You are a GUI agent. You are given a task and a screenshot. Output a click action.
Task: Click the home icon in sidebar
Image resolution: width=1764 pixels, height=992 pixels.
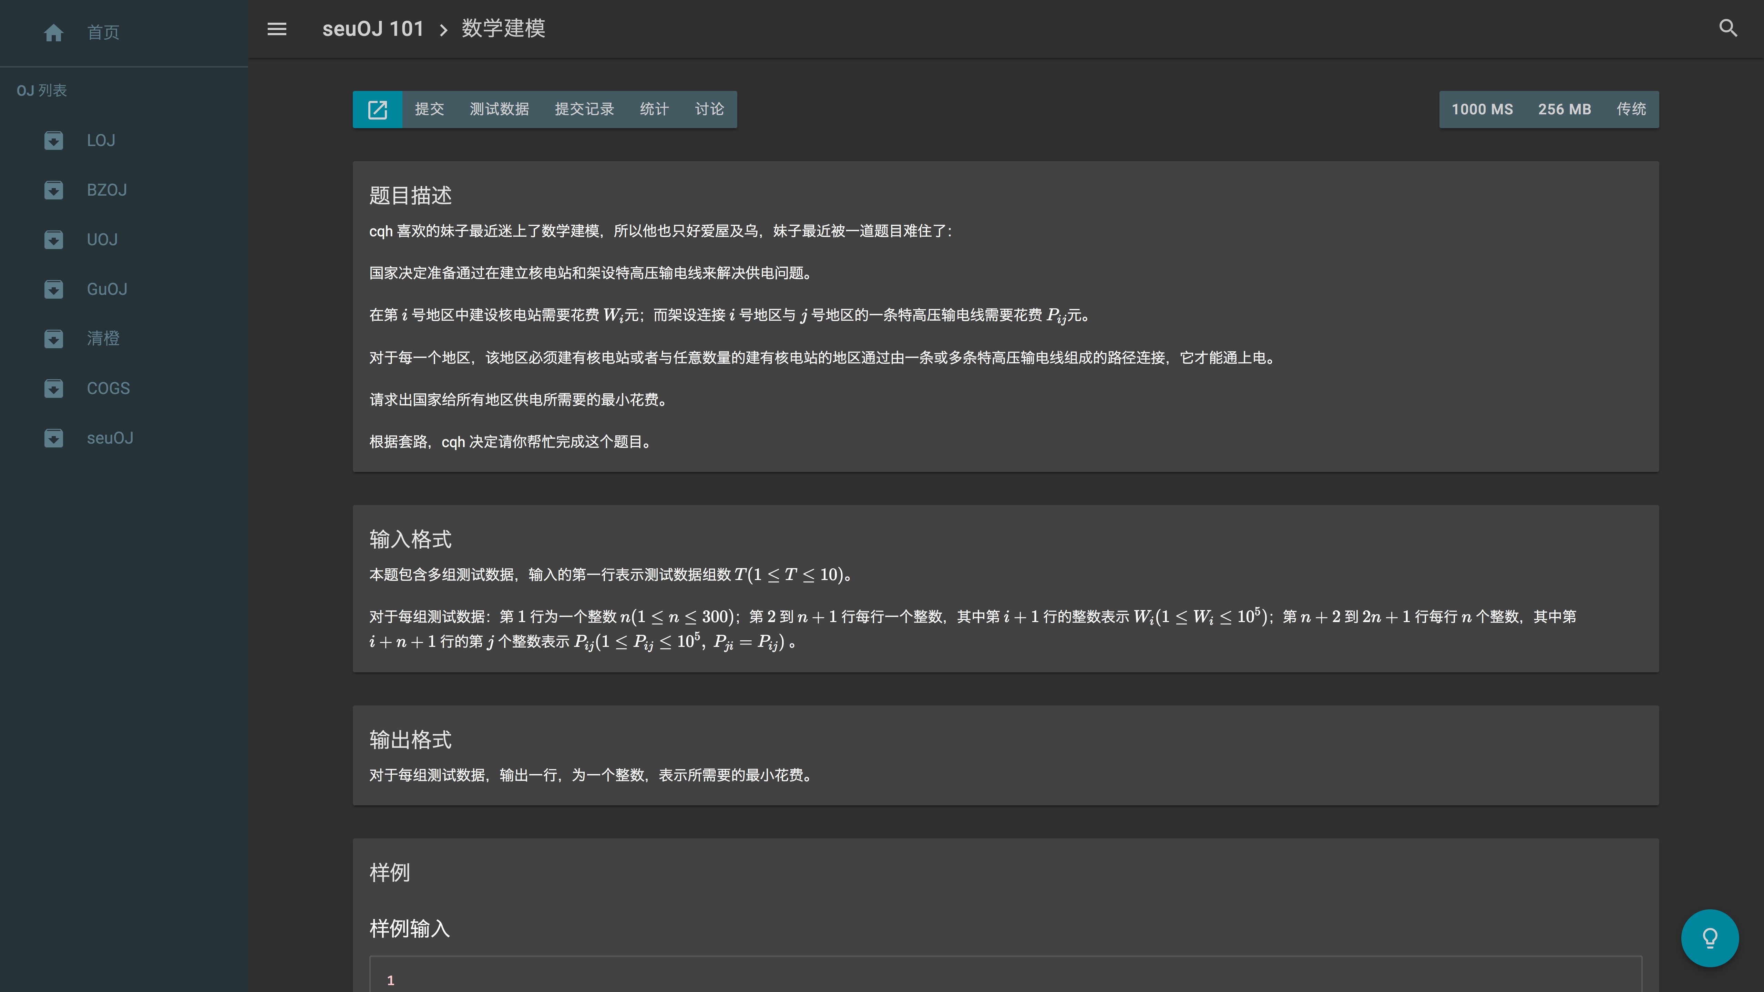point(53,32)
